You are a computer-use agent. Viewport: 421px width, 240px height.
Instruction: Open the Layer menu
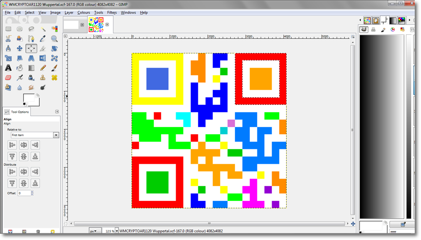(x=69, y=12)
